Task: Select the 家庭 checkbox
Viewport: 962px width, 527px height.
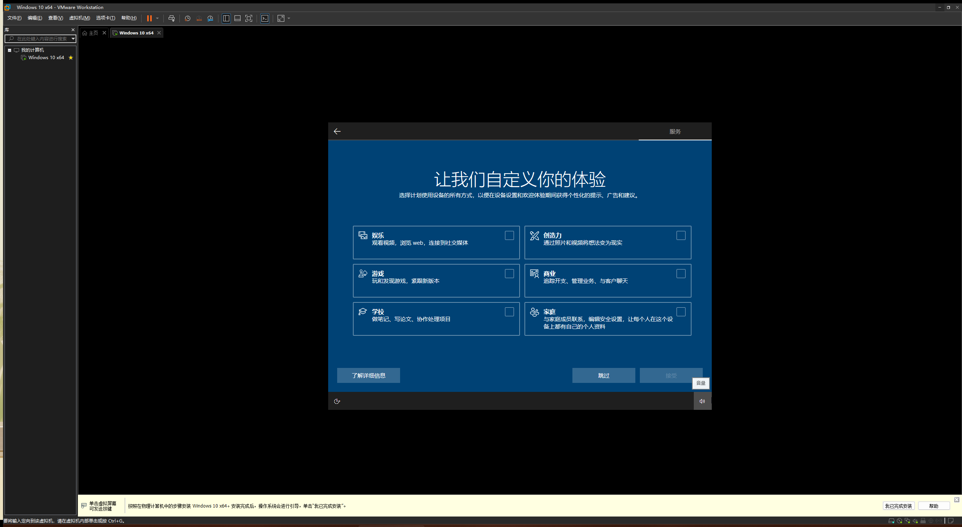Action: point(681,311)
